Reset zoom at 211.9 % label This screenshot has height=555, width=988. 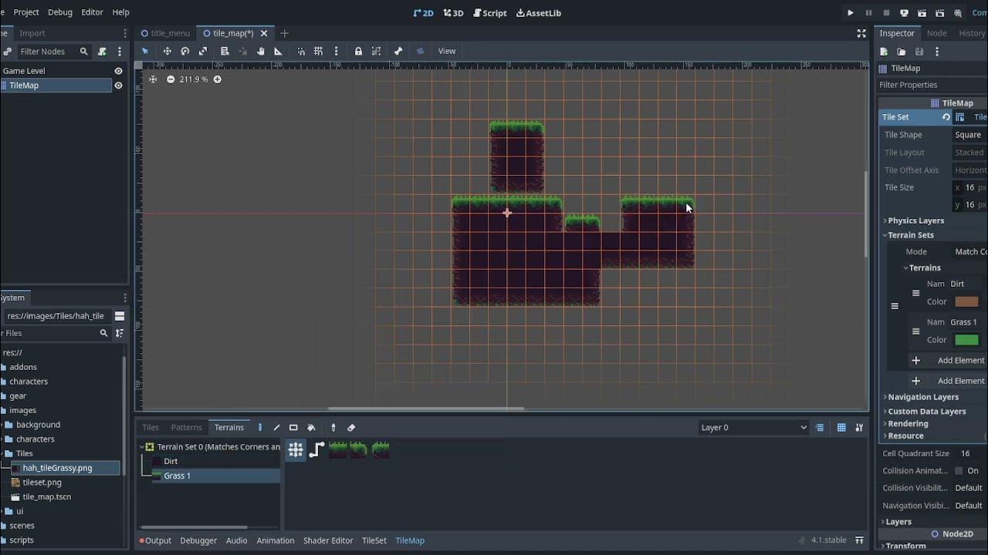[x=194, y=79]
